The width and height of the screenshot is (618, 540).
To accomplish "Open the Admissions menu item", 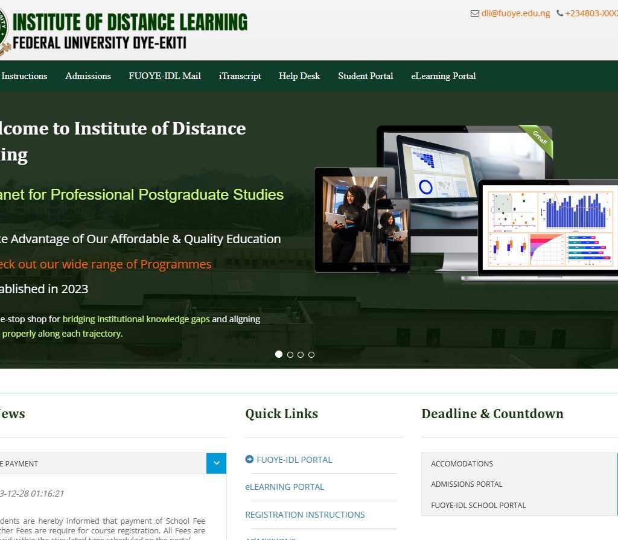I will (x=88, y=76).
